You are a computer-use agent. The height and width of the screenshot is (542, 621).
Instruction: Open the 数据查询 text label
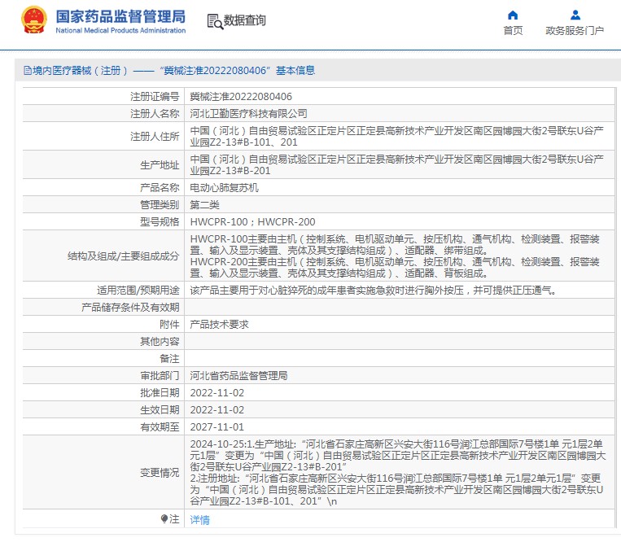(x=245, y=21)
